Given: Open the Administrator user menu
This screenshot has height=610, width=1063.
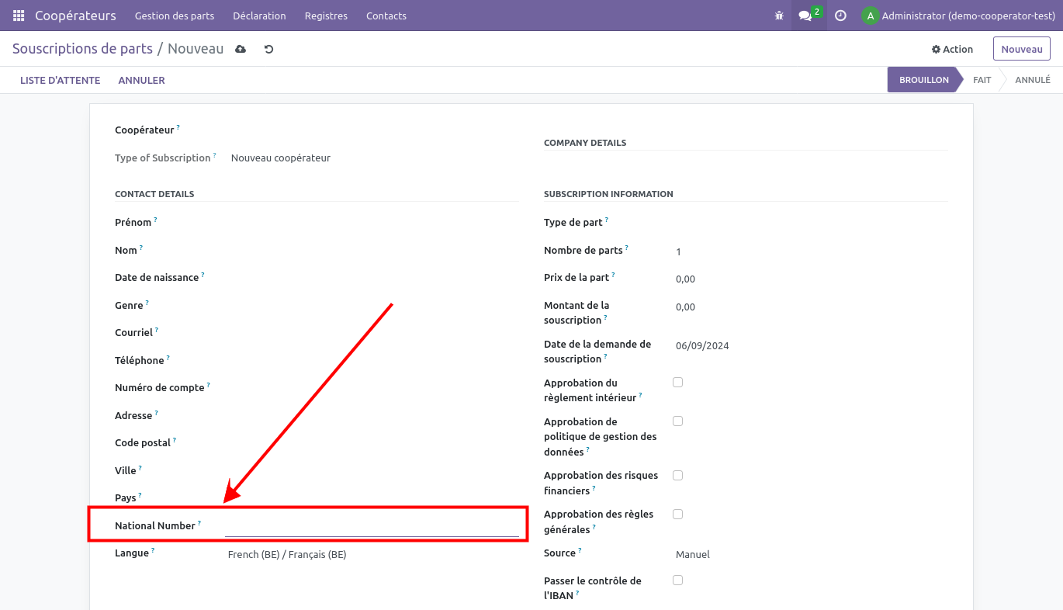Looking at the screenshot, I should tap(959, 16).
